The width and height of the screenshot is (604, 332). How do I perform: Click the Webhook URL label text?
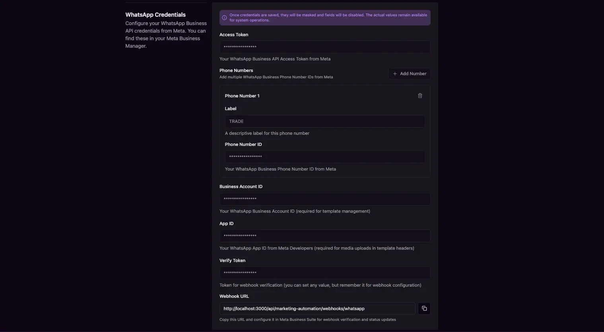click(234, 296)
